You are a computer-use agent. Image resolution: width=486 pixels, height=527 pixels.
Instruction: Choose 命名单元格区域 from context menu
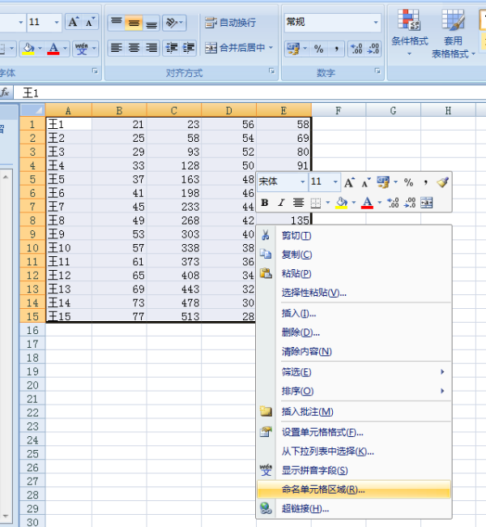(x=322, y=490)
